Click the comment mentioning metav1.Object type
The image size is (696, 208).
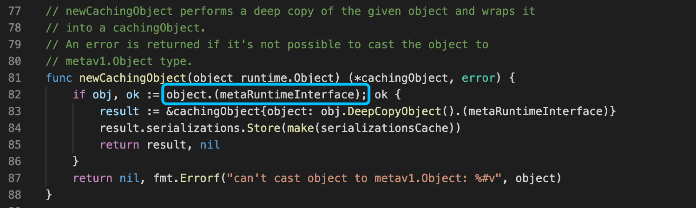pos(119,61)
